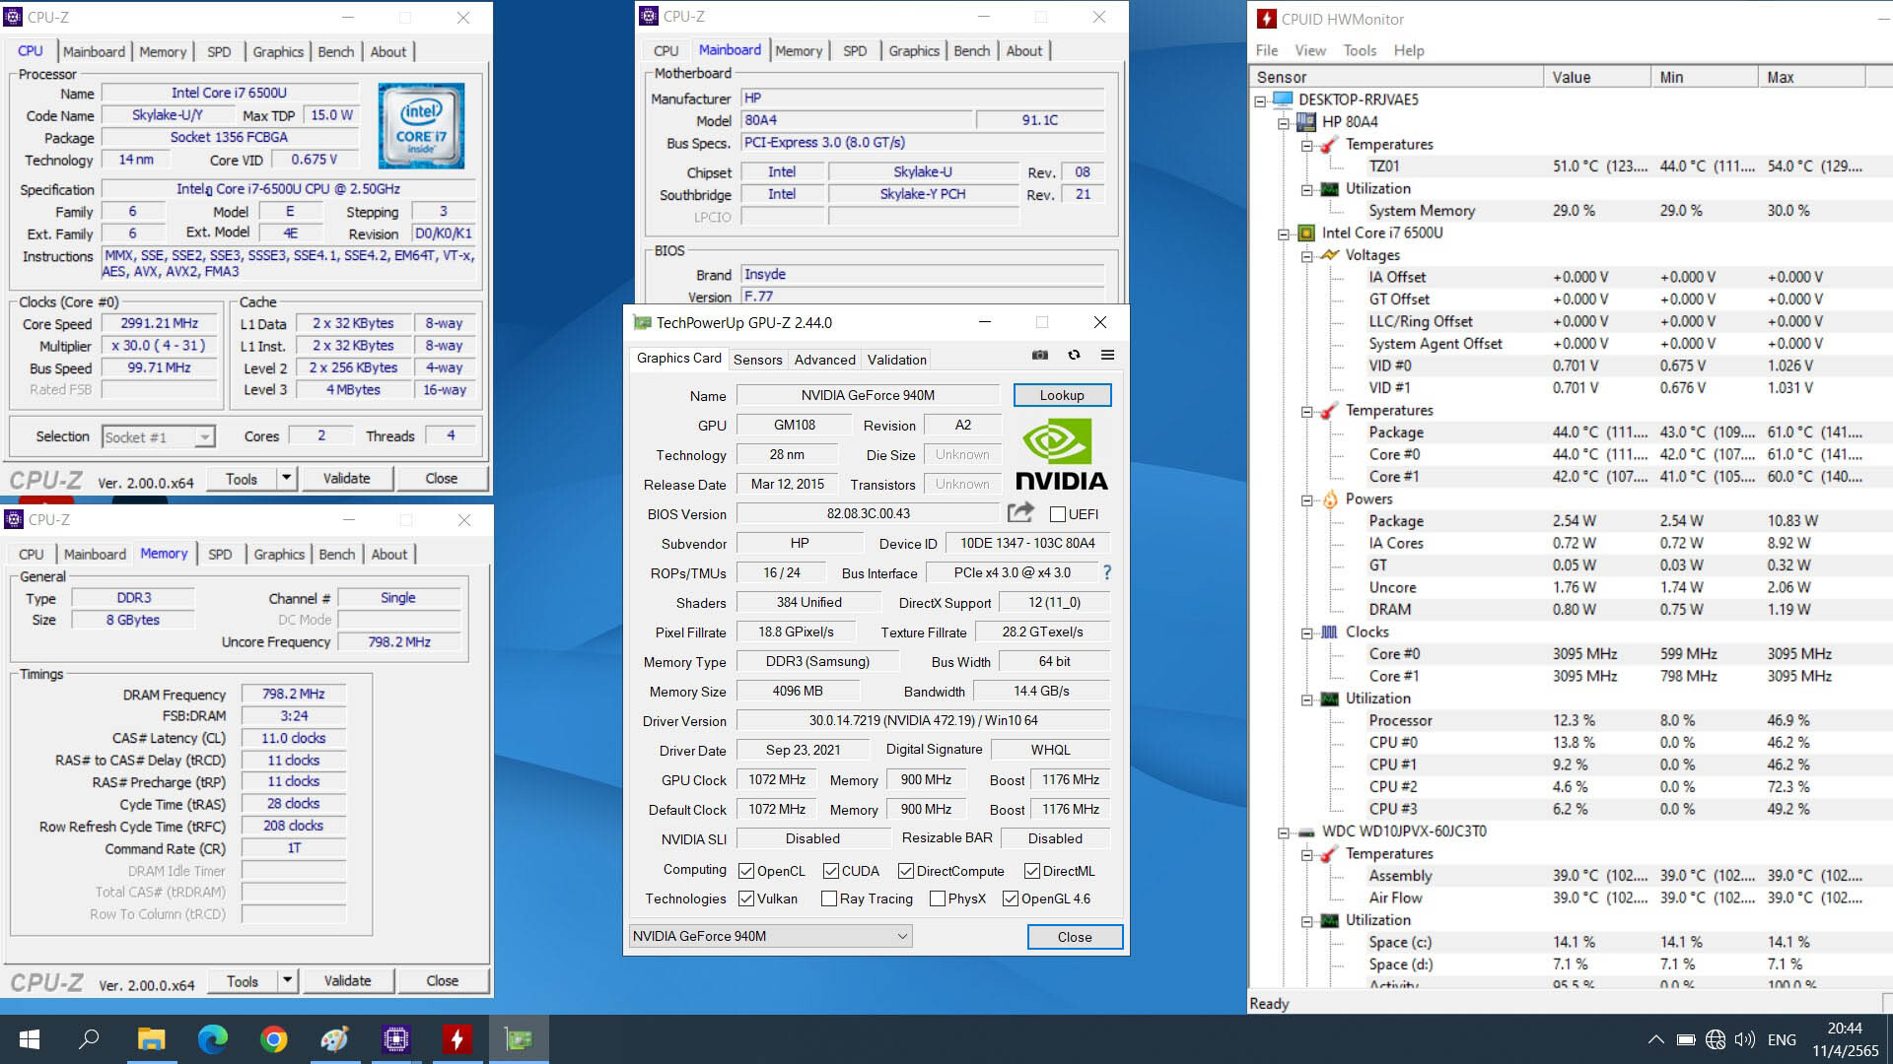Collapse HP 80A4 tree node

tap(1284, 122)
